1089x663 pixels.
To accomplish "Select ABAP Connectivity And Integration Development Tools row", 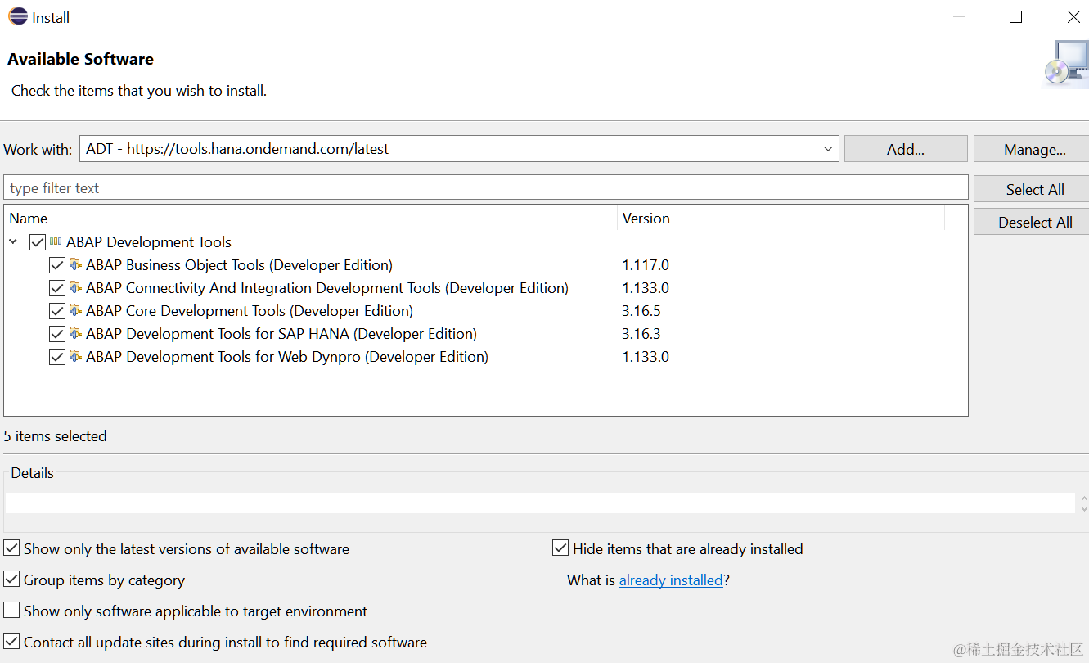I will click(327, 288).
